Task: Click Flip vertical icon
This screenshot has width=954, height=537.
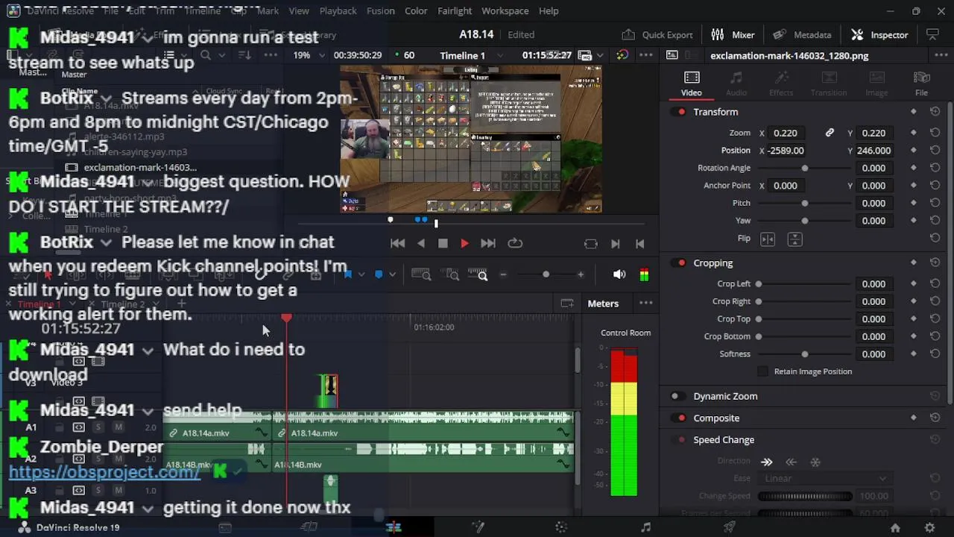Action: [795, 239]
